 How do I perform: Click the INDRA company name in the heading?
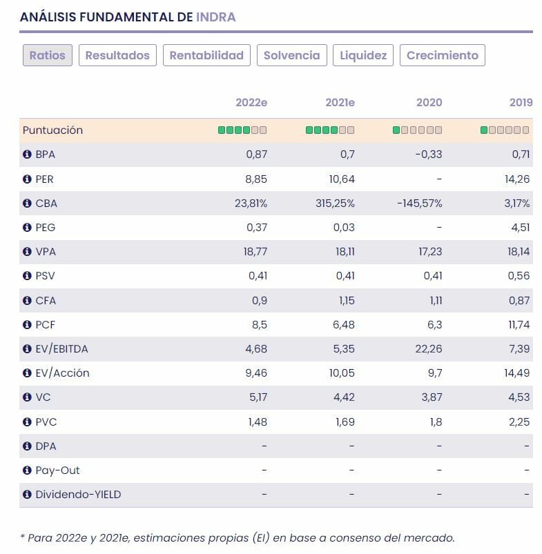point(216,17)
